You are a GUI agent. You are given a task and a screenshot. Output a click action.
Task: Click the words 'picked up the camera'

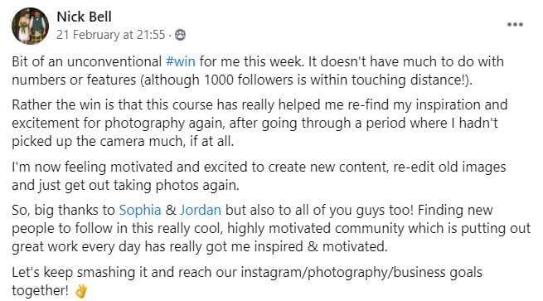tap(78, 141)
